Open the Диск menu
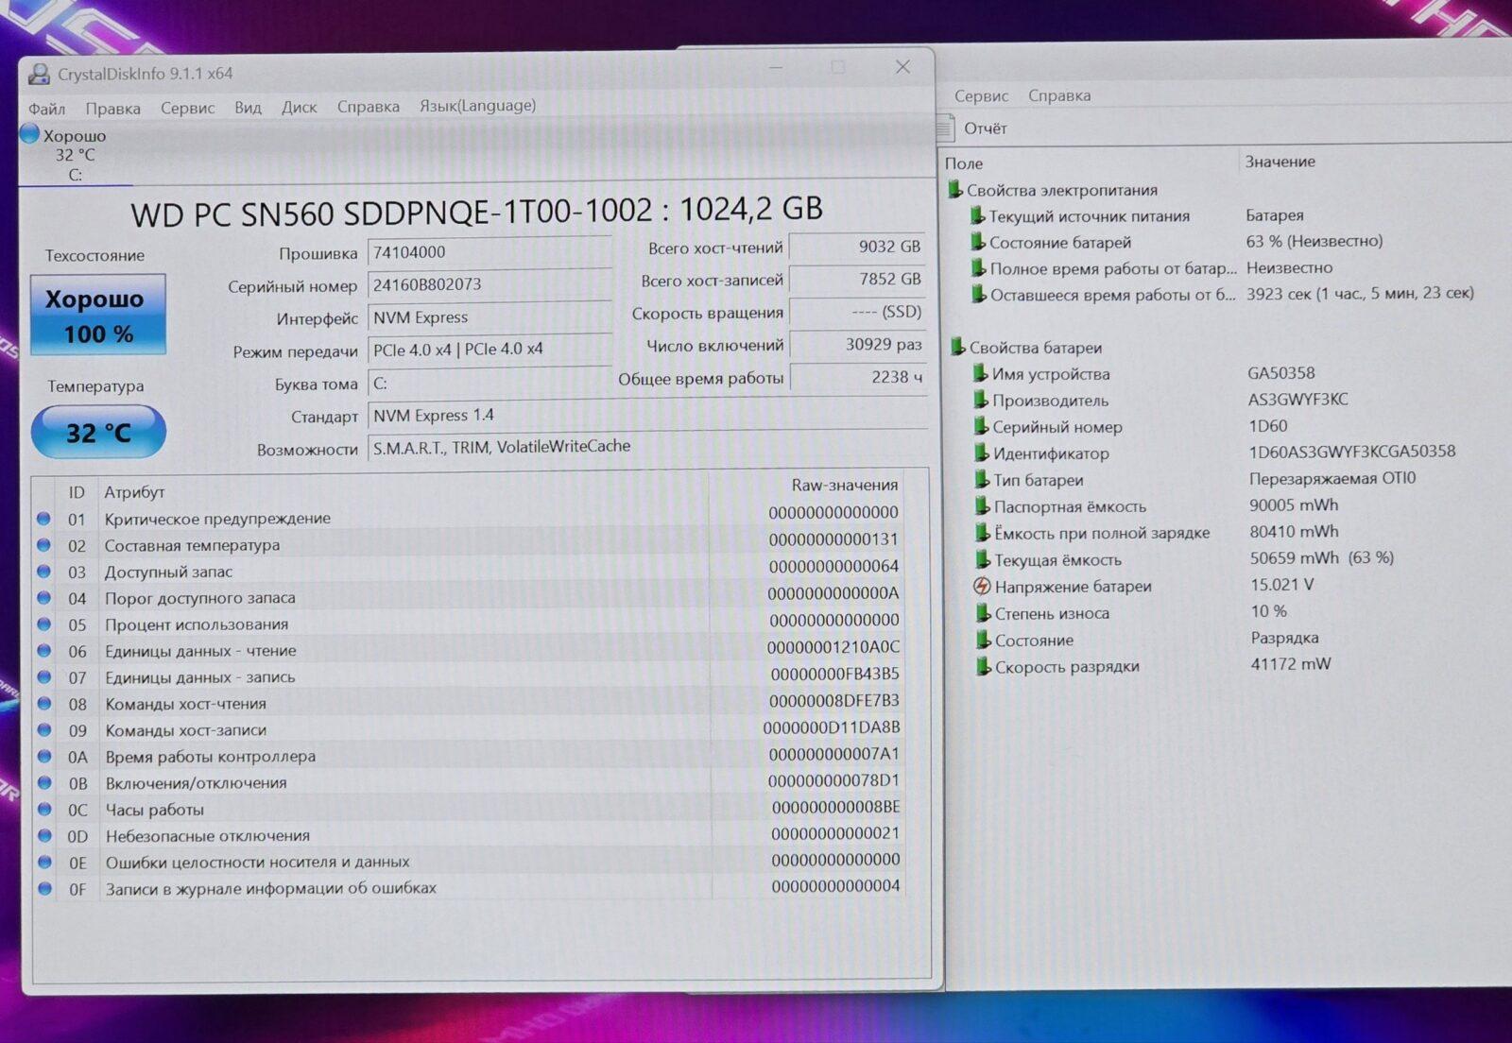The height and width of the screenshot is (1043, 1512). pos(299,107)
